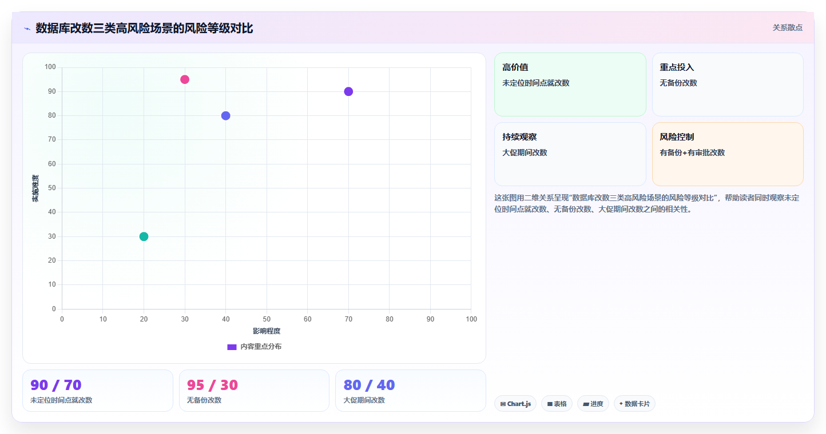Image resolution: width=826 pixels, height=434 pixels.
Task: Click 未定位时间点就改数 label under 90 / 70
Action: tap(61, 400)
